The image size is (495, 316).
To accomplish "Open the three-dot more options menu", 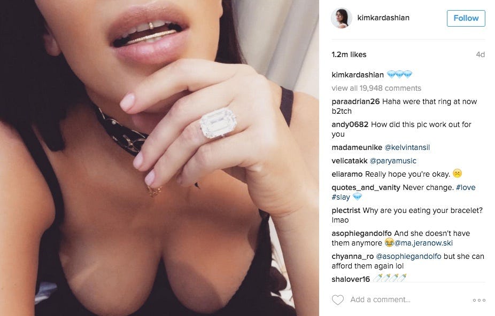I will [x=479, y=300].
